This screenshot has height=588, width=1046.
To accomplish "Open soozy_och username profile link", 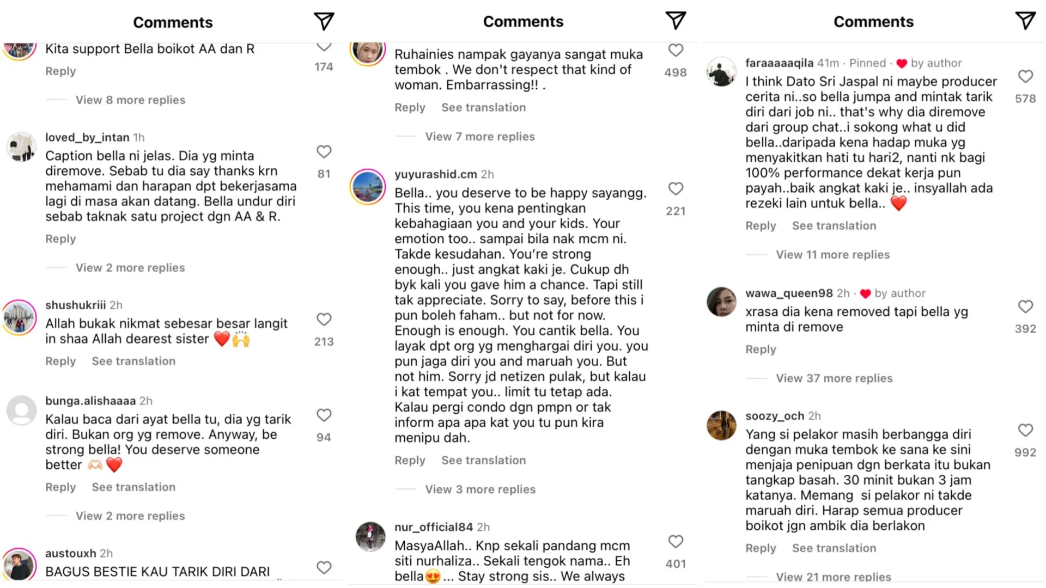I will pyautogui.click(x=774, y=416).
